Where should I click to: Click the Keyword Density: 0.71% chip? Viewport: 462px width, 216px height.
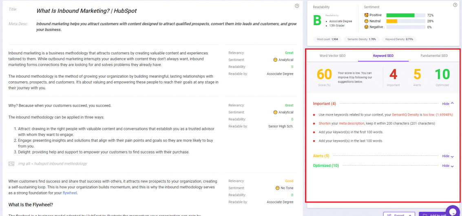point(399,39)
